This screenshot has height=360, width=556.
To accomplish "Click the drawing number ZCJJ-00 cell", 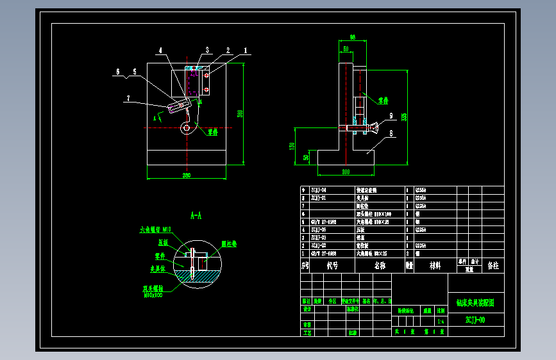I will tap(476, 320).
